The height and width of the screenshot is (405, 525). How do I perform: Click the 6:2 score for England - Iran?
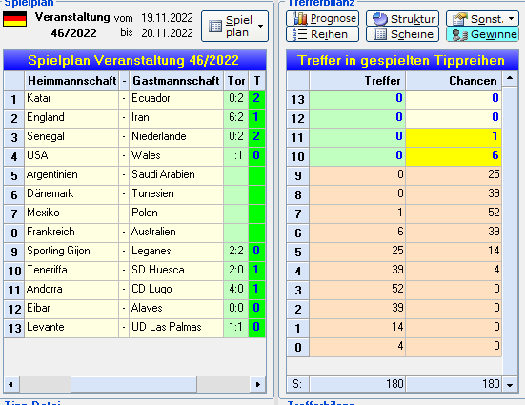click(x=236, y=117)
